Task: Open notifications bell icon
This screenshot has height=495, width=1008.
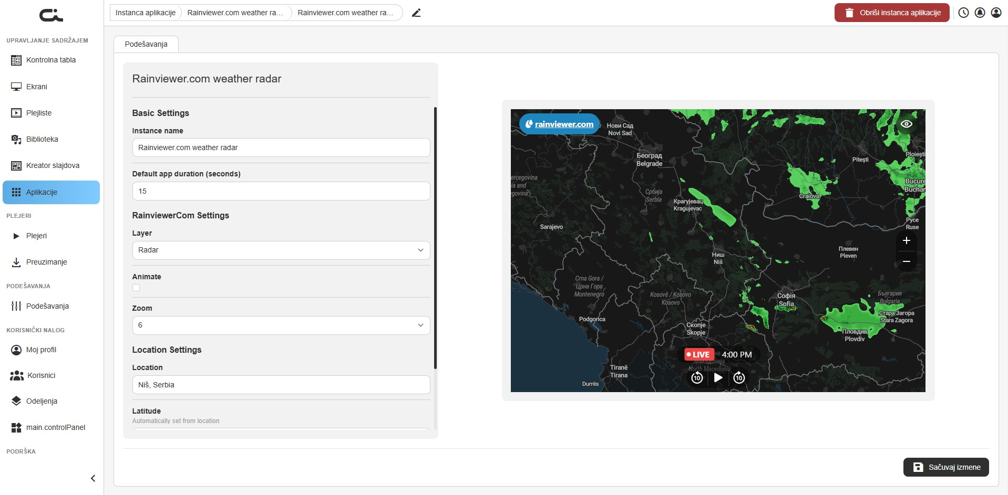Action: pos(980,13)
